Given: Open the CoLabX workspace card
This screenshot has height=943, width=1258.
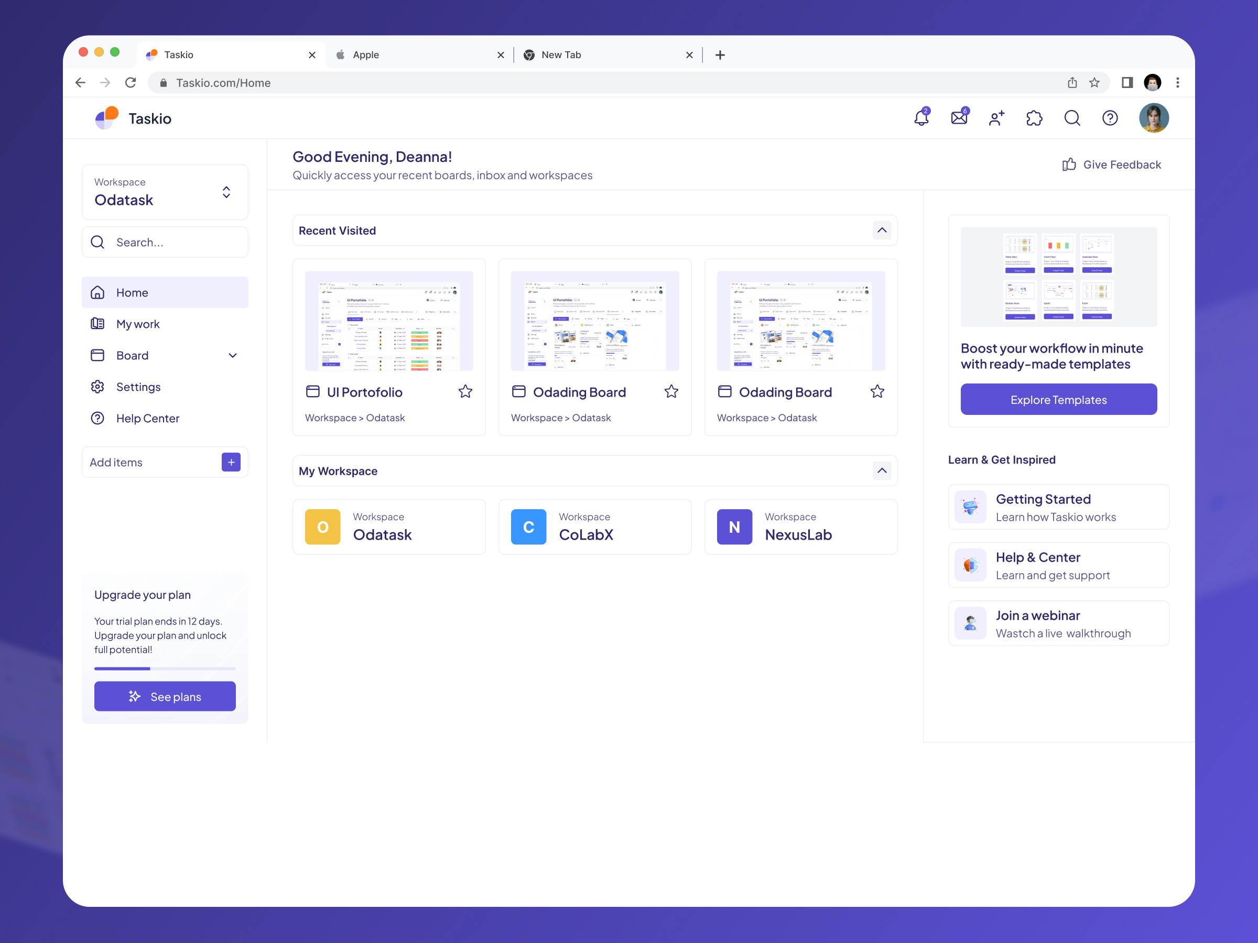Looking at the screenshot, I should coord(594,527).
